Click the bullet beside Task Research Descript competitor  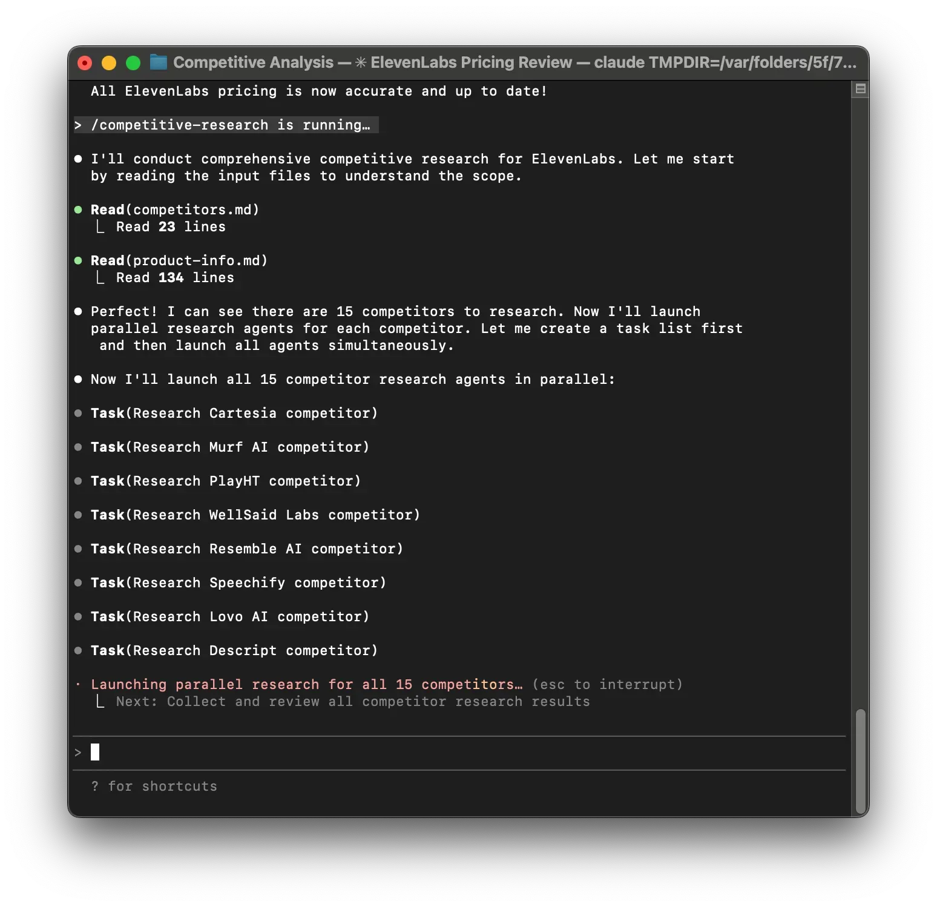79,650
